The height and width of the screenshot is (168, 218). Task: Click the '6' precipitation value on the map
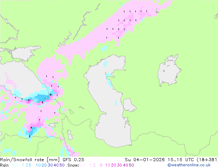(x=29, y=100)
